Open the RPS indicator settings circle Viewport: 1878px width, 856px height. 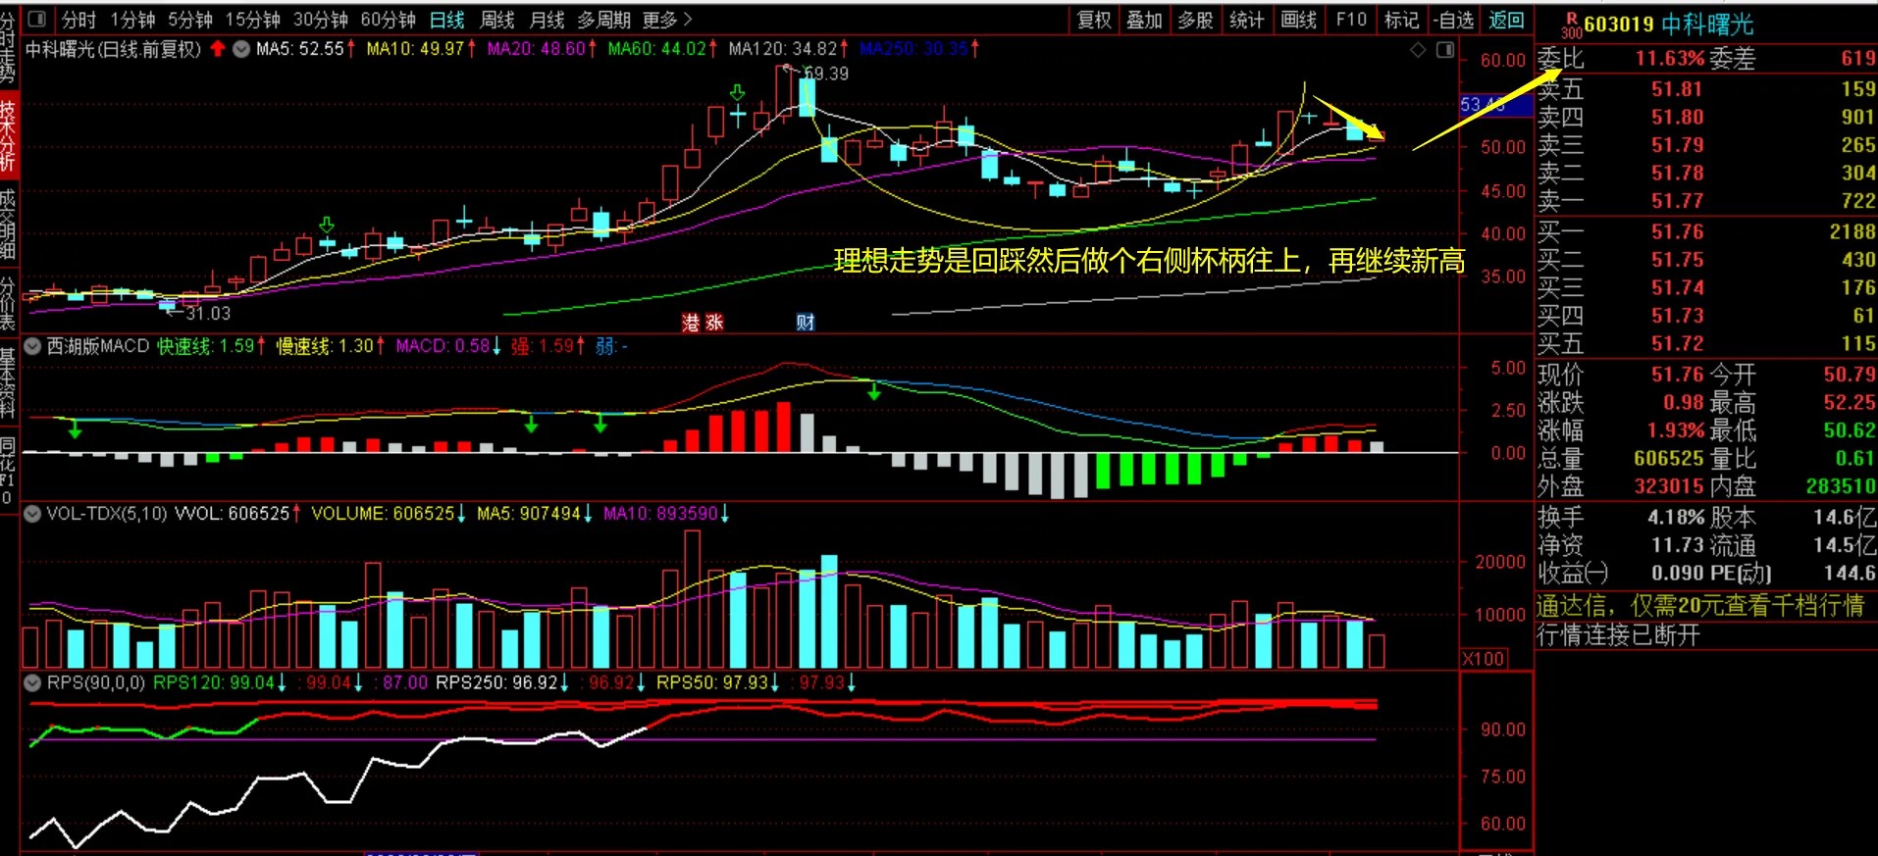(x=32, y=681)
